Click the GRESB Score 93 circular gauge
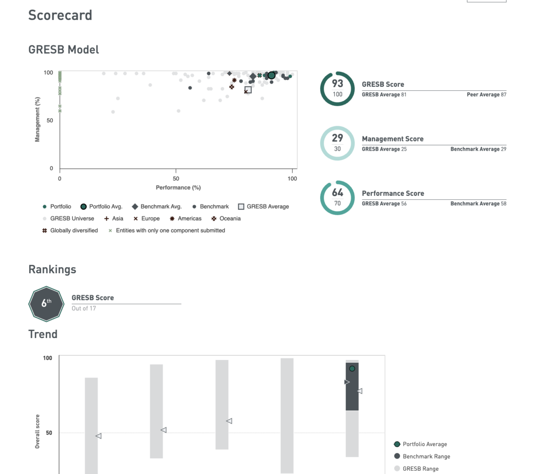The width and height of the screenshot is (556, 474). click(x=337, y=89)
